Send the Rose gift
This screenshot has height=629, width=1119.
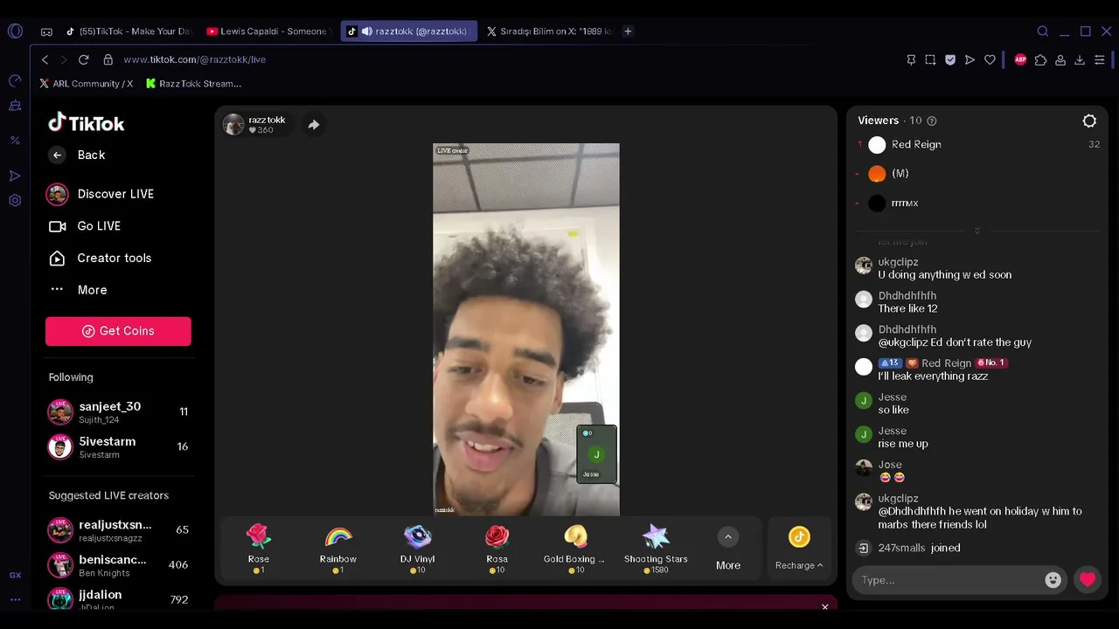[258, 549]
